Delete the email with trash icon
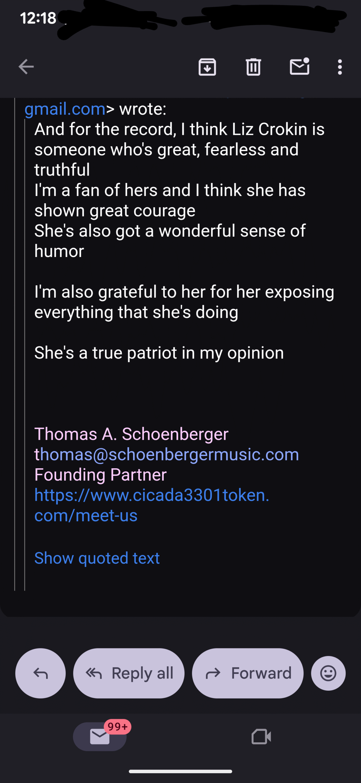 [253, 67]
